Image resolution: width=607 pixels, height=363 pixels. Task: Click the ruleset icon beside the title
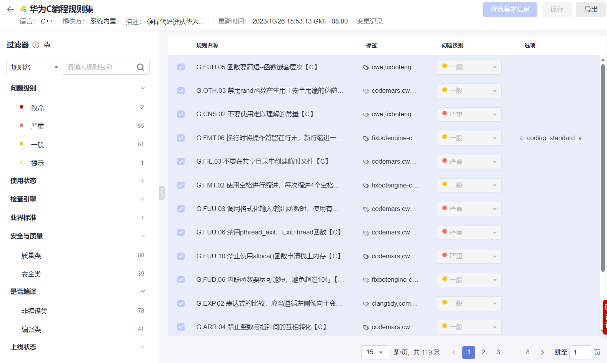point(23,9)
